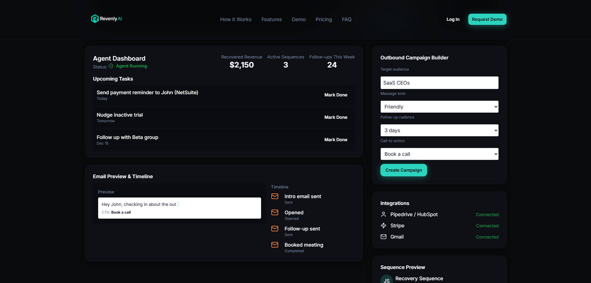Select FAQ in the top navigation
Viewport: 591px width, 283px height.
coord(346,19)
